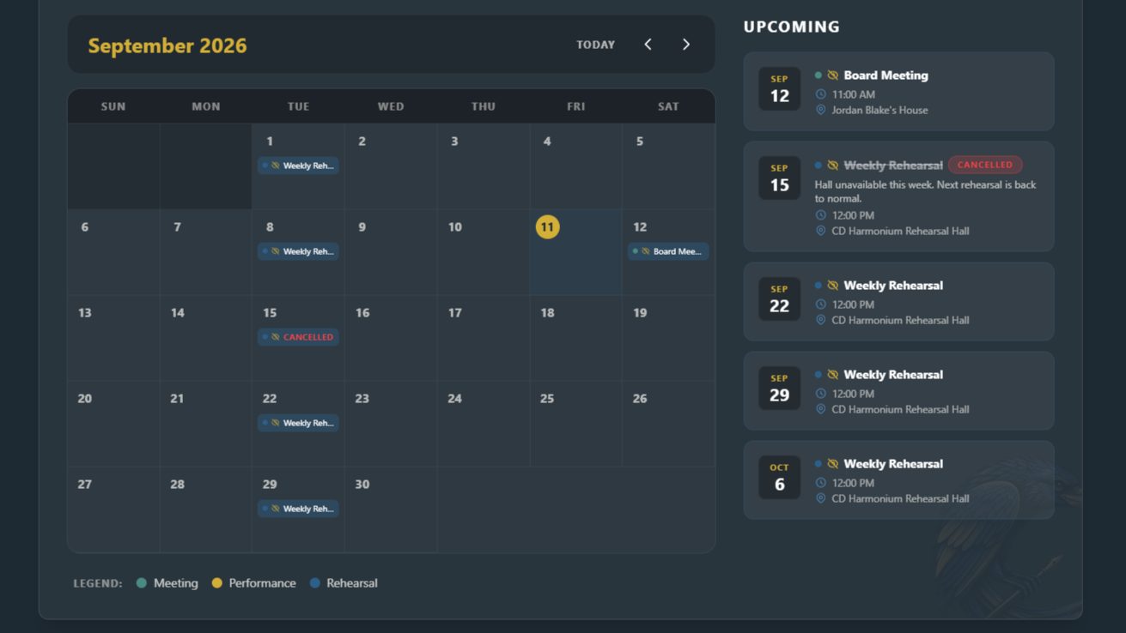1126x633 pixels.
Task: Go to the next month arrow
Action: click(686, 45)
